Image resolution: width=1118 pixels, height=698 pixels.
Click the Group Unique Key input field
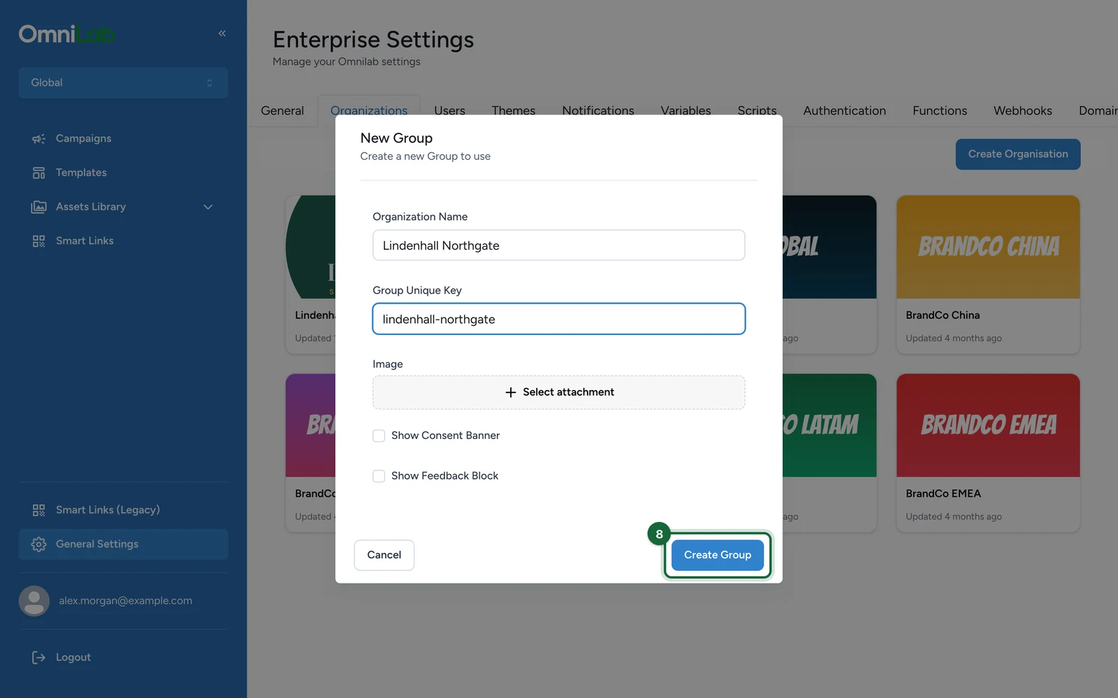(559, 319)
